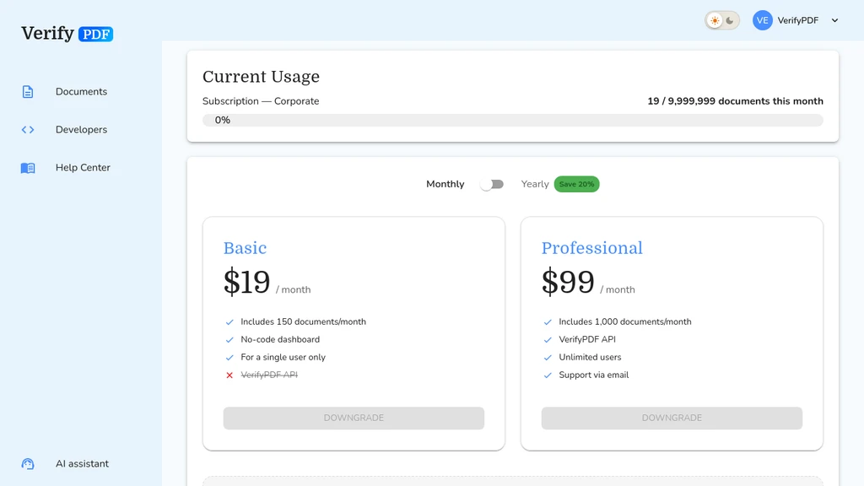Image resolution: width=864 pixels, height=486 pixels.
Task: Open Help Center book icon
Action: coord(28,168)
